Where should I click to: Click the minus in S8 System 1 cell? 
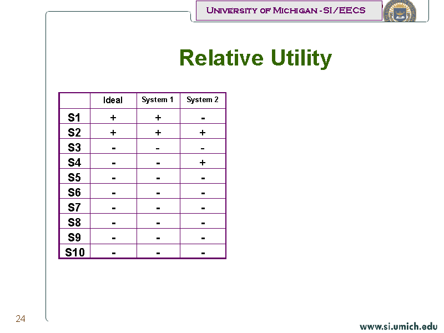[158, 224]
